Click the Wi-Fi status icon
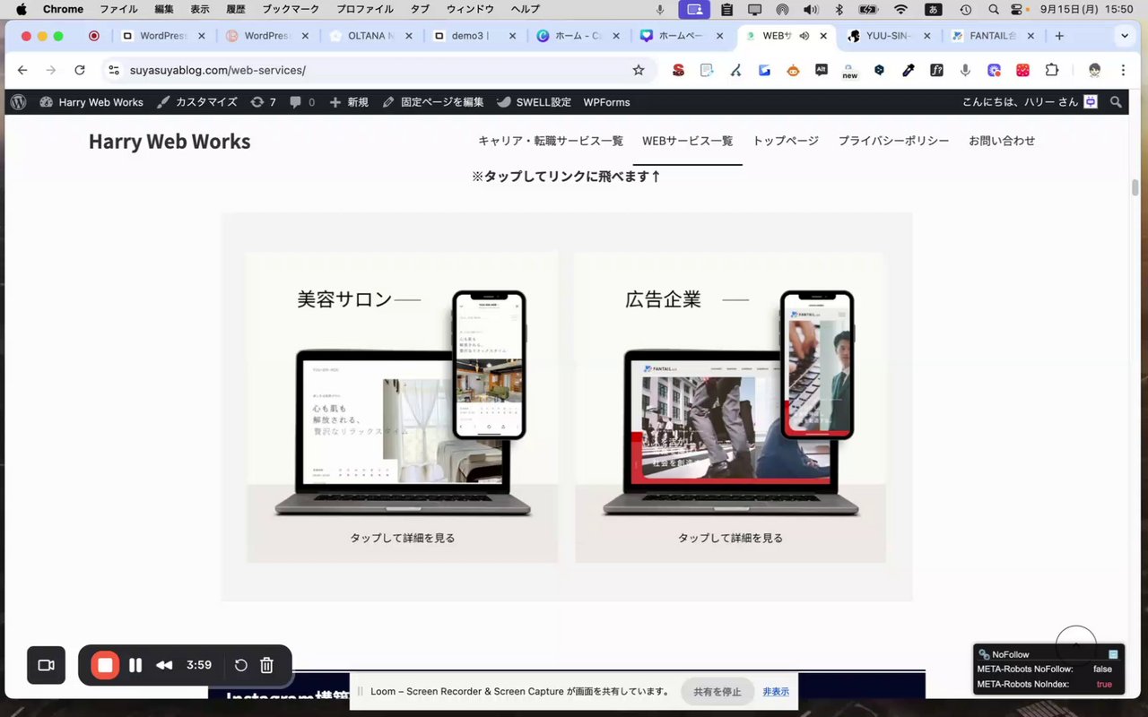The height and width of the screenshot is (717, 1148). (x=900, y=9)
